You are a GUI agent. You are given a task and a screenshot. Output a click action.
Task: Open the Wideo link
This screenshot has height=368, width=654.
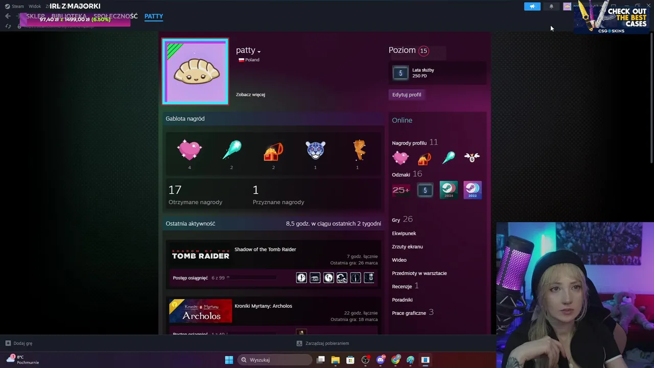coord(399,260)
